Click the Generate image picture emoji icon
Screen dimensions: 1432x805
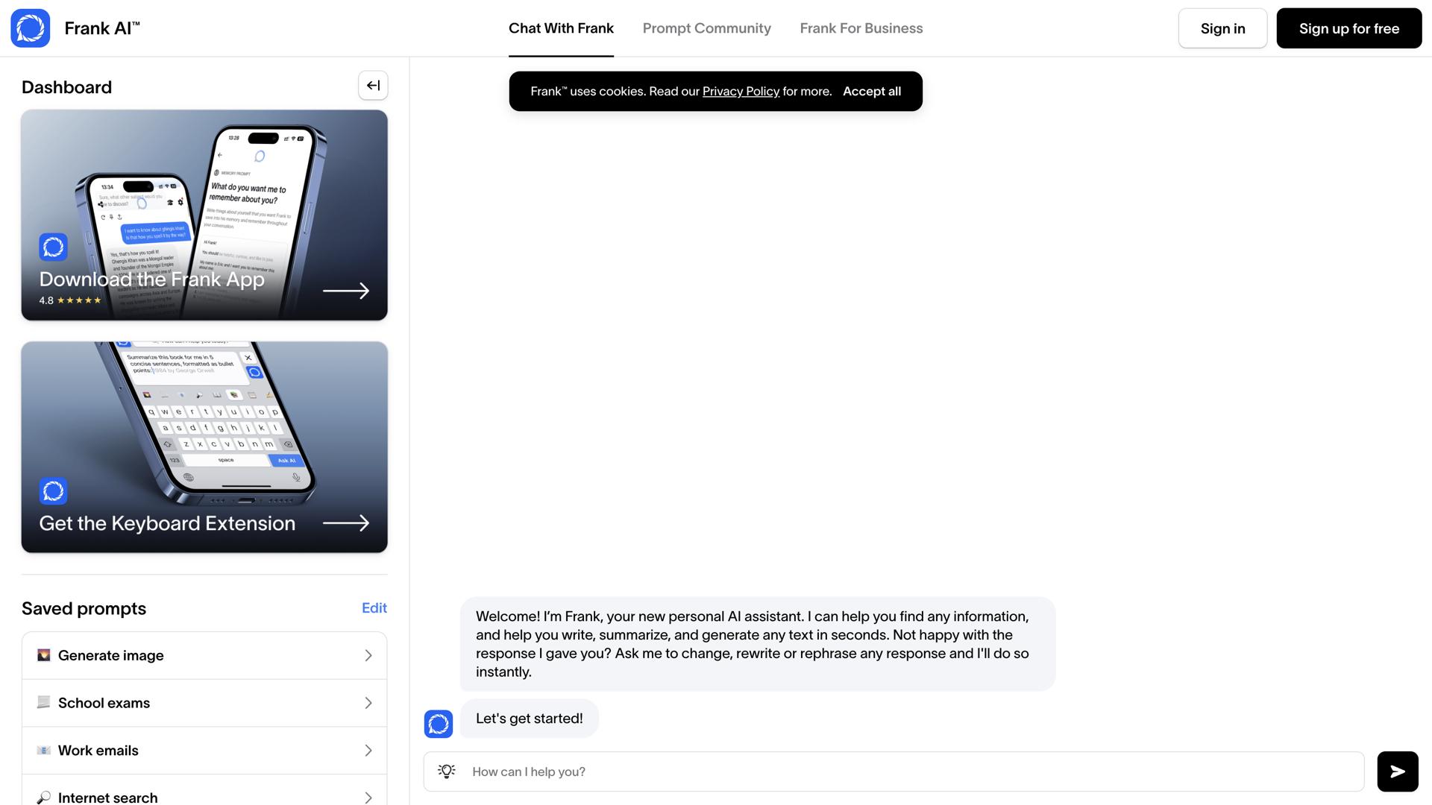point(44,655)
